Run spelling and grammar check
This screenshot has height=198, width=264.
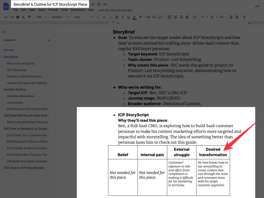[x=23, y=17]
